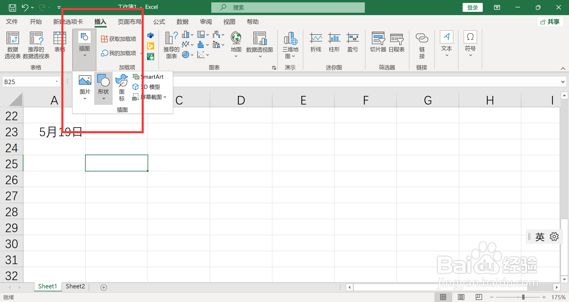
Task: Click the zoom slider handle
Action: [x=523, y=297]
